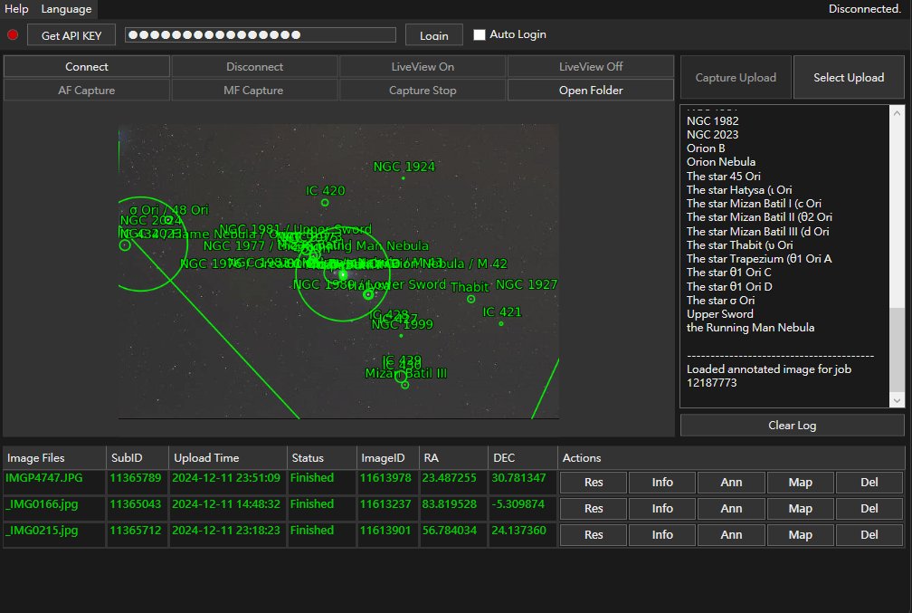Click Ann for IMGP4747.JPG
Image resolution: width=912 pixels, height=613 pixels.
[x=731, y=482]
